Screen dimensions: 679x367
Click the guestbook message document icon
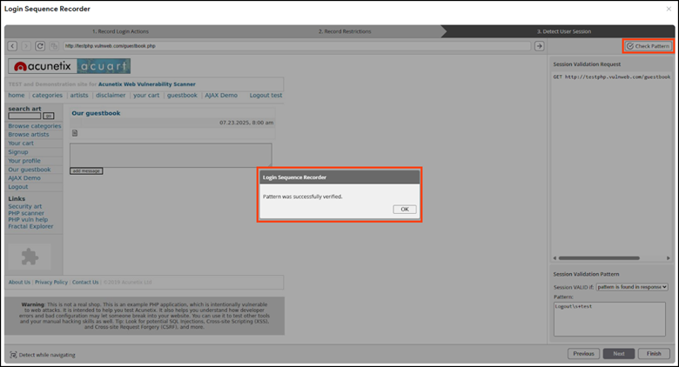point(75,133)
